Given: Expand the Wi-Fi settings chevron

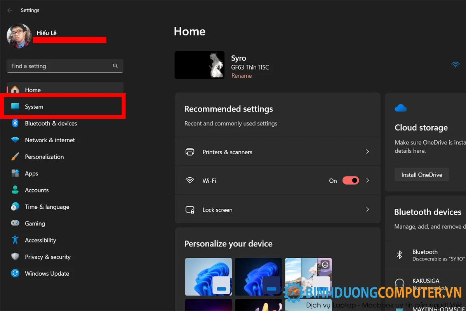Looking at the screenshot, I should pyautogui.click(x=367, y=180).
